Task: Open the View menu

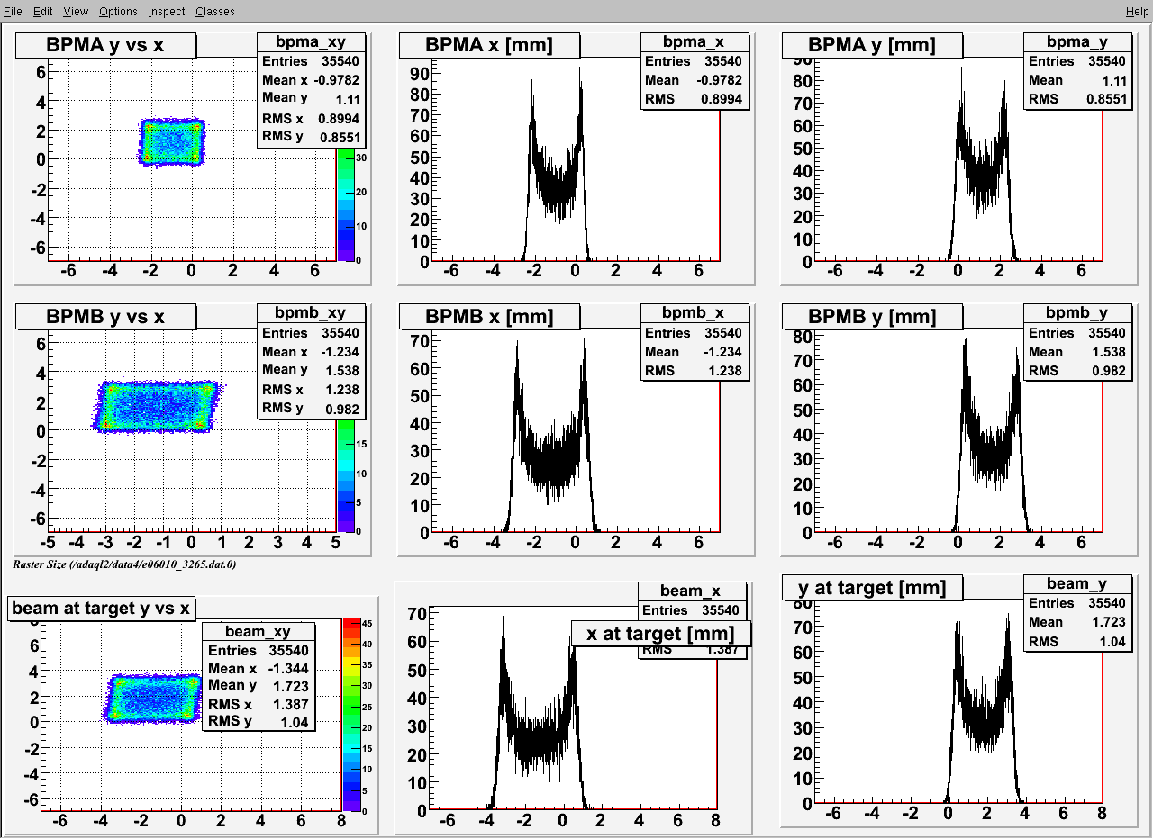Action: [76, 11]
